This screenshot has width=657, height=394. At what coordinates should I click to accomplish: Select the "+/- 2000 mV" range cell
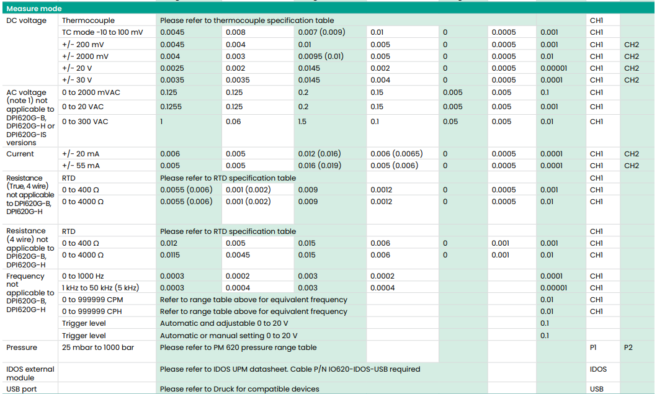pyautogui.click(x=85, y=56)
